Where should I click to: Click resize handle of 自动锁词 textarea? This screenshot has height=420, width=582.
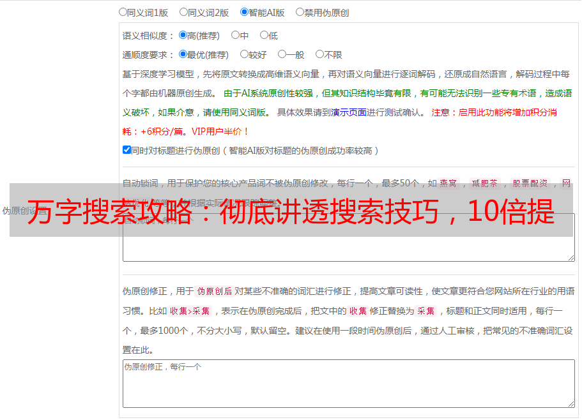pos(571,258)
